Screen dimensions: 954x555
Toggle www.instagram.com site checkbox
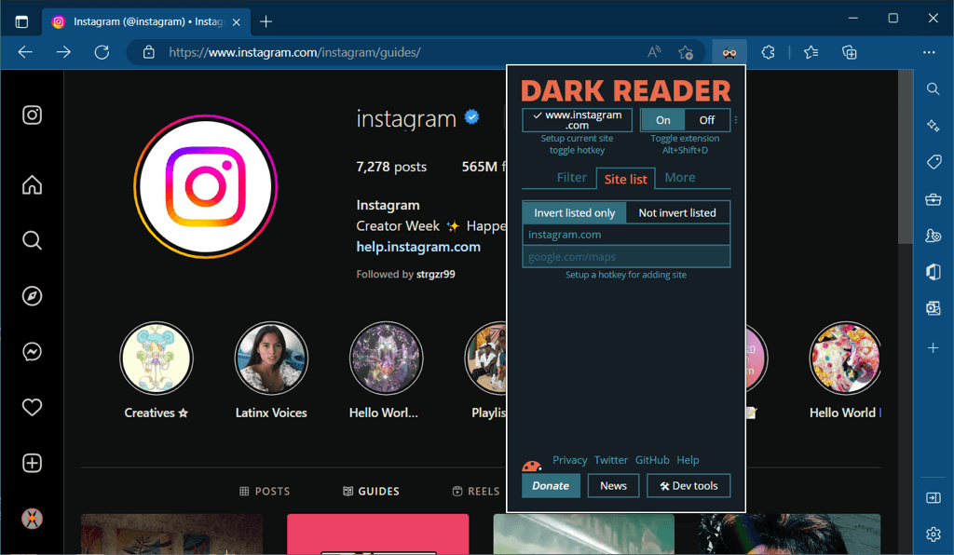pos(577,120)
